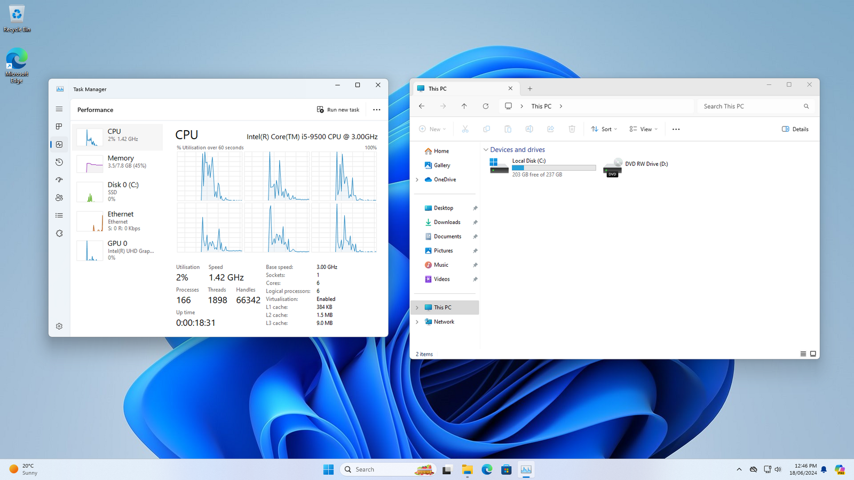
Task: Open the View dropdown
Action: click(643, 129)
